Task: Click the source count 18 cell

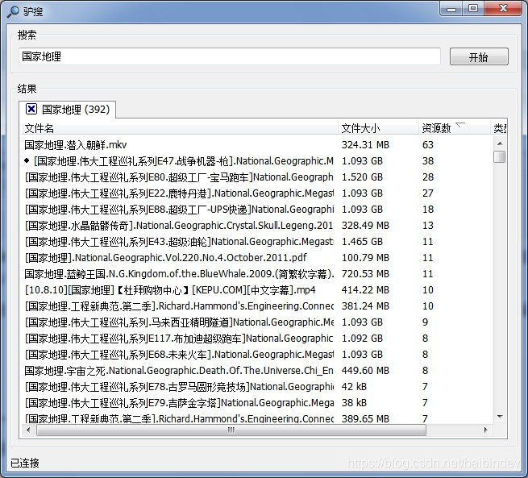Action: tap(428, 210)
